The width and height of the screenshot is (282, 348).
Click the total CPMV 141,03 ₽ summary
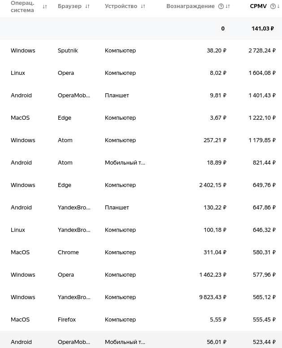pyautogui.click(x=262, y=29)
